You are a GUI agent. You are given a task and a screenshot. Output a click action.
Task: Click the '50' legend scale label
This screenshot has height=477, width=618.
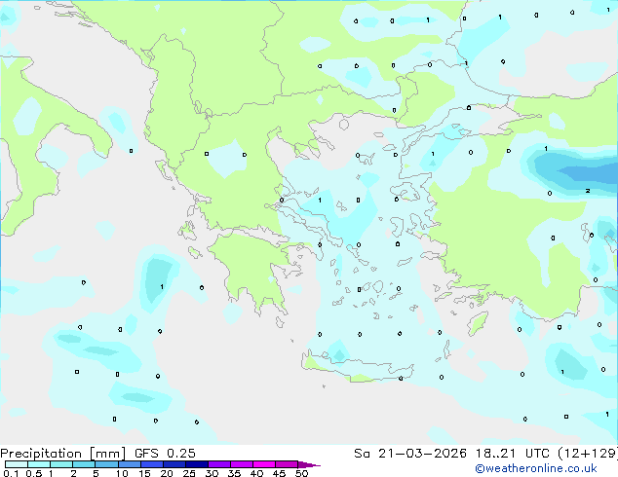[x=301, y=473]
